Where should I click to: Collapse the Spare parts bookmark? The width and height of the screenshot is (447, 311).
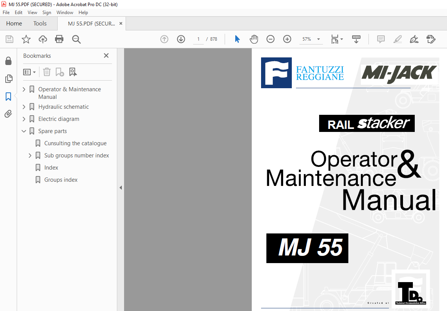point(24,131)
